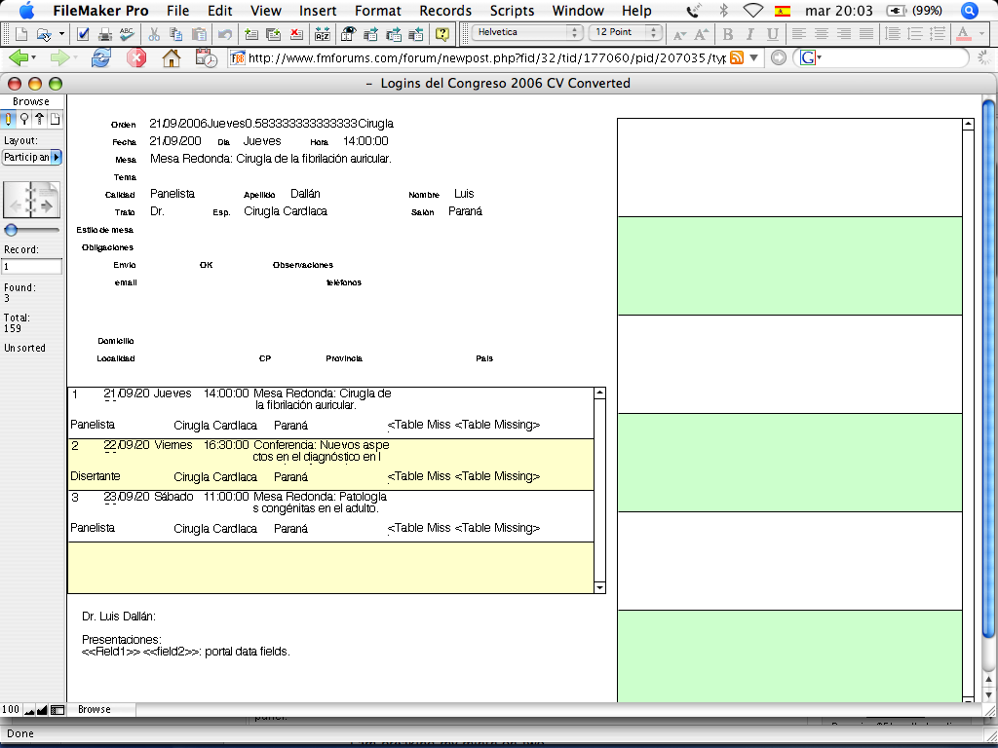Open the Layout pop-up menu

(32, 157)
